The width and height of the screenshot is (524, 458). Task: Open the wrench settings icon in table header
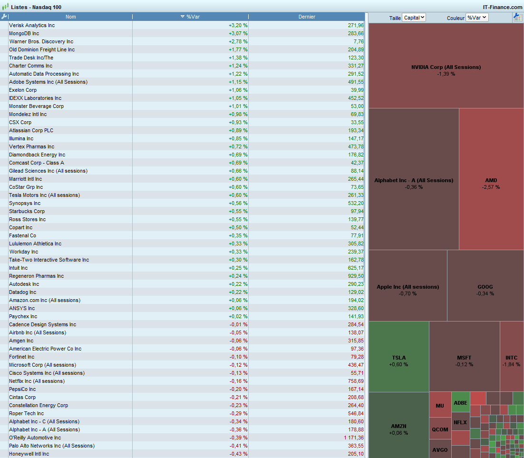[4, 16]
